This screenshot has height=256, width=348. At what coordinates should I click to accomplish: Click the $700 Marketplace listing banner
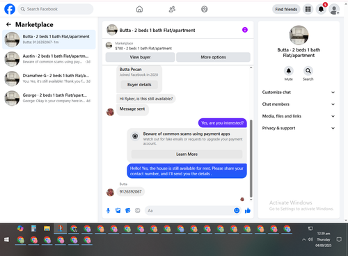pyautogui.click(x=178, y=46)
